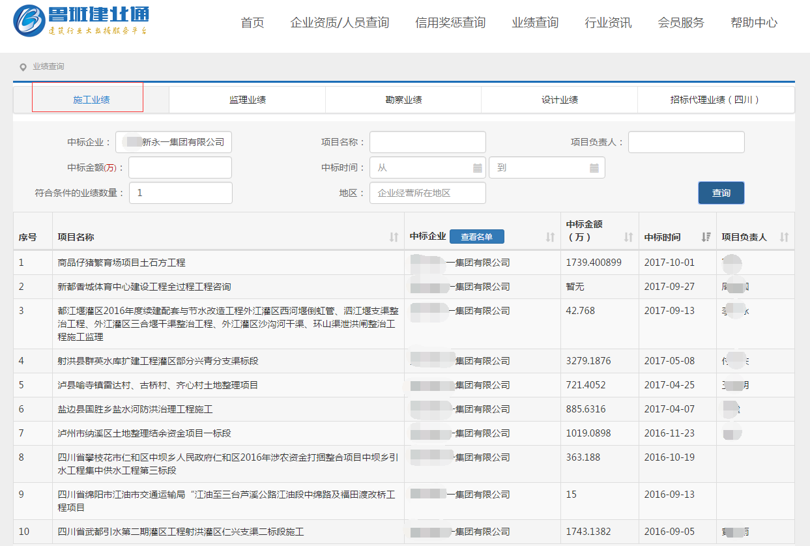Click the 查看名单 button
This screenshot has height=546, width=810.
click(476, 237)
